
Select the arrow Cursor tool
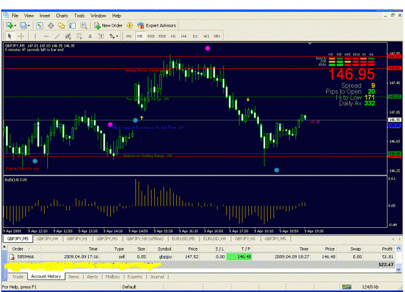click(10, 36)
